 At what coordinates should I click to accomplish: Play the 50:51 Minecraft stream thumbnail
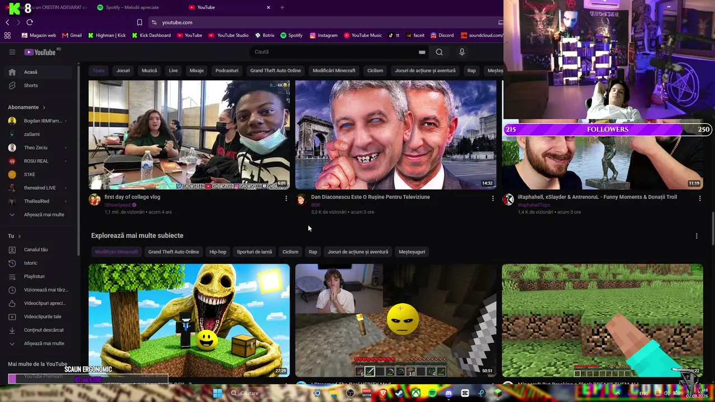coord(396,320)
